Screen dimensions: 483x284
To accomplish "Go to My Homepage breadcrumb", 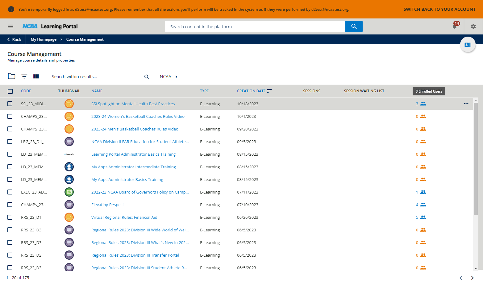I will coord(44,39).
